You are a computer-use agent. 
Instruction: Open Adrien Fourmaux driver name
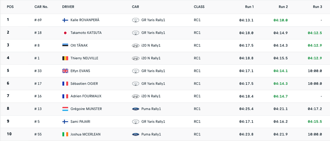pos(86,96)
